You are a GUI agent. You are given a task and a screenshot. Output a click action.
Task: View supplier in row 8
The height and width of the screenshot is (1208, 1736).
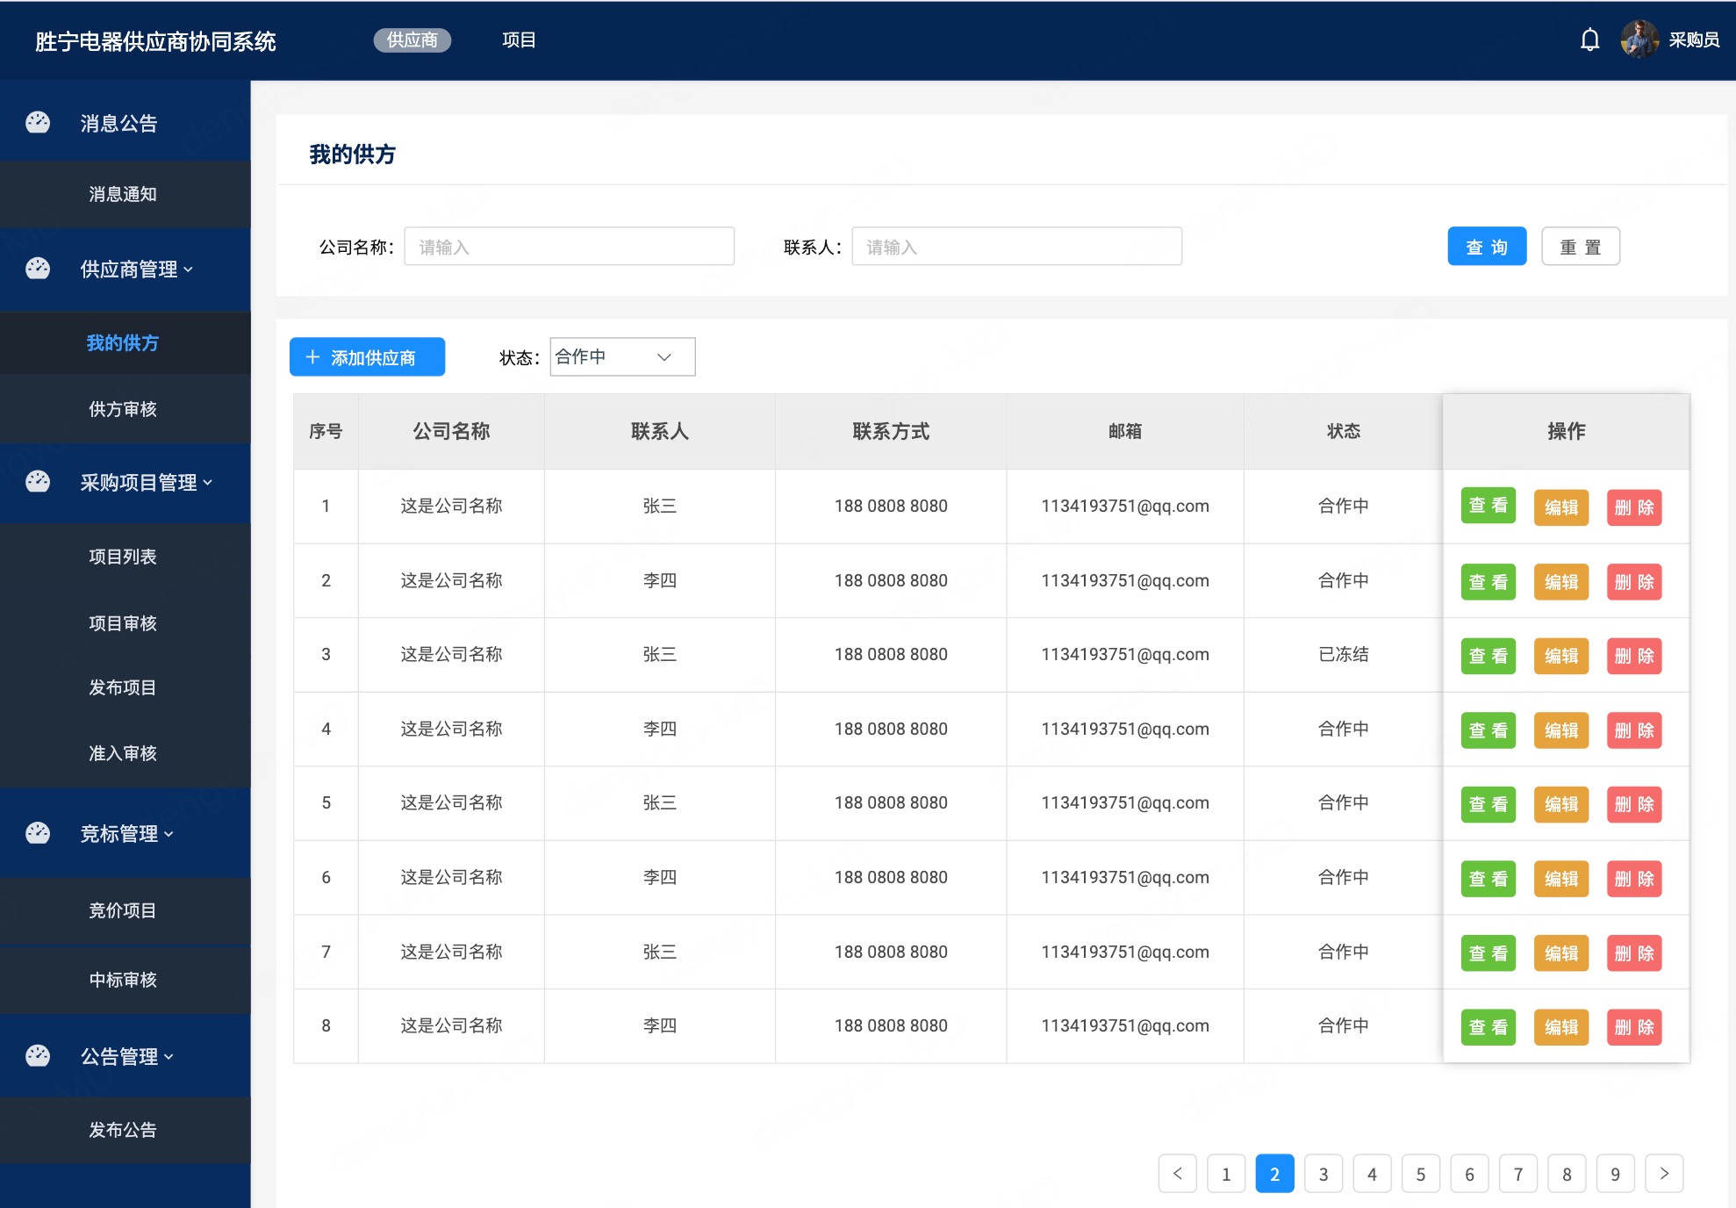[x=1488, y=1027]
